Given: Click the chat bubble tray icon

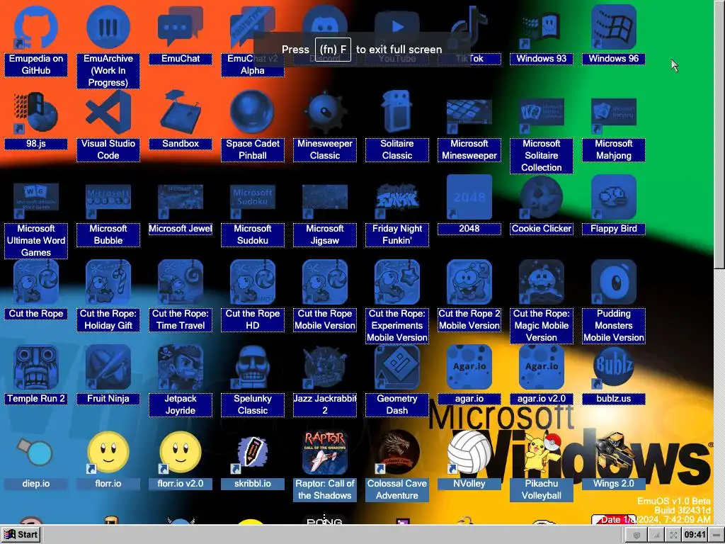Looking at the screenshot, I should coord(636,535).
